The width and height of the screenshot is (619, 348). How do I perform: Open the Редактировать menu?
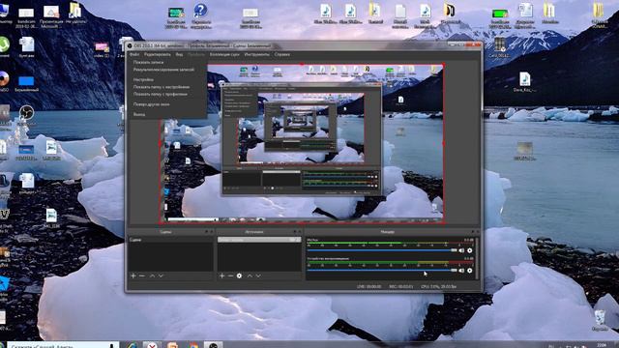(157, 54)
